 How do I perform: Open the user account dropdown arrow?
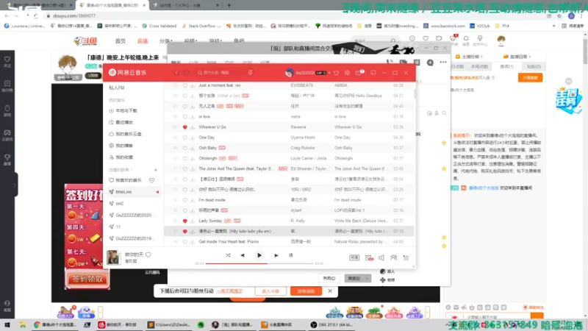pyautogui.click(x=329, y=73)
